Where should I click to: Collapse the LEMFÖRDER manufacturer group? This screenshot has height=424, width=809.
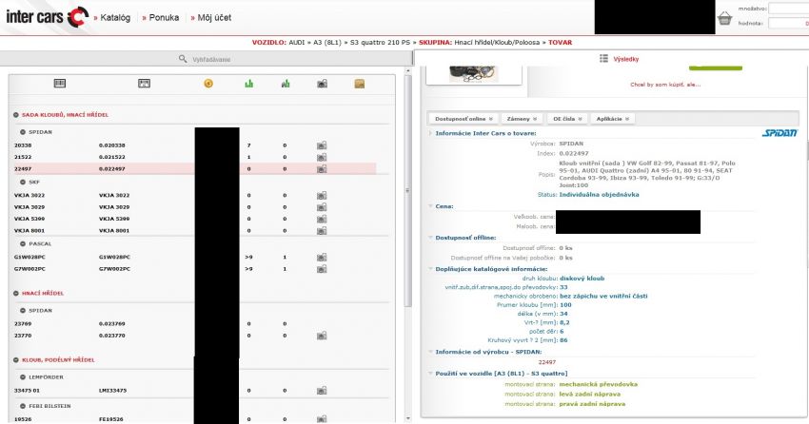tap(23, 377)
